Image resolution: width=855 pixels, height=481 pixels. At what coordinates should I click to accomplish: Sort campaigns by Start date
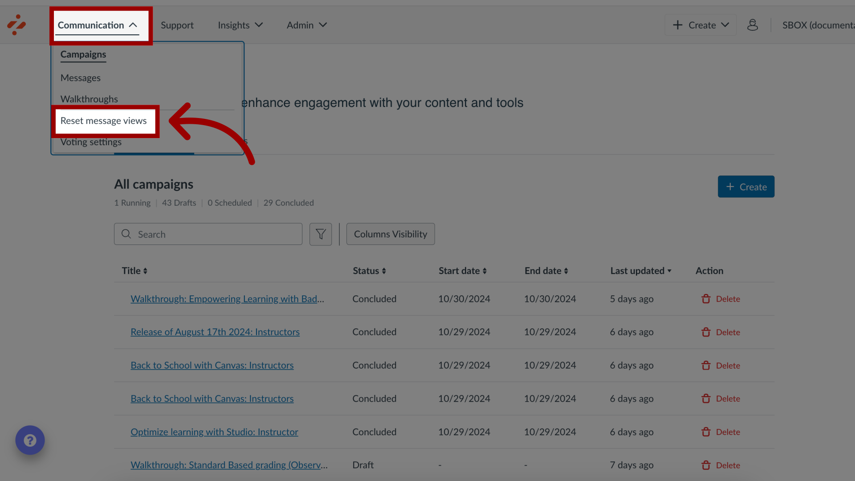click(463, 271)
